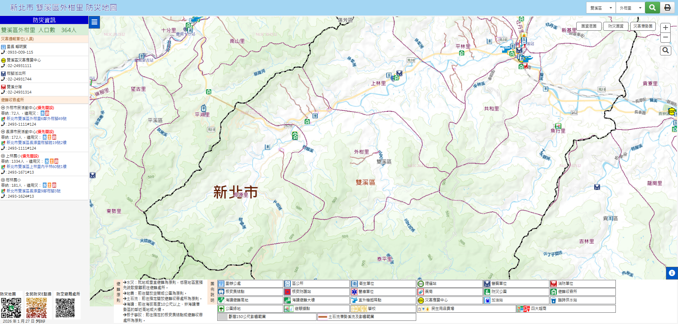This screenshot has width=678, height=324.
Task: Open the 雙溪區 district dropdown
Action: [x=601, y=8]
